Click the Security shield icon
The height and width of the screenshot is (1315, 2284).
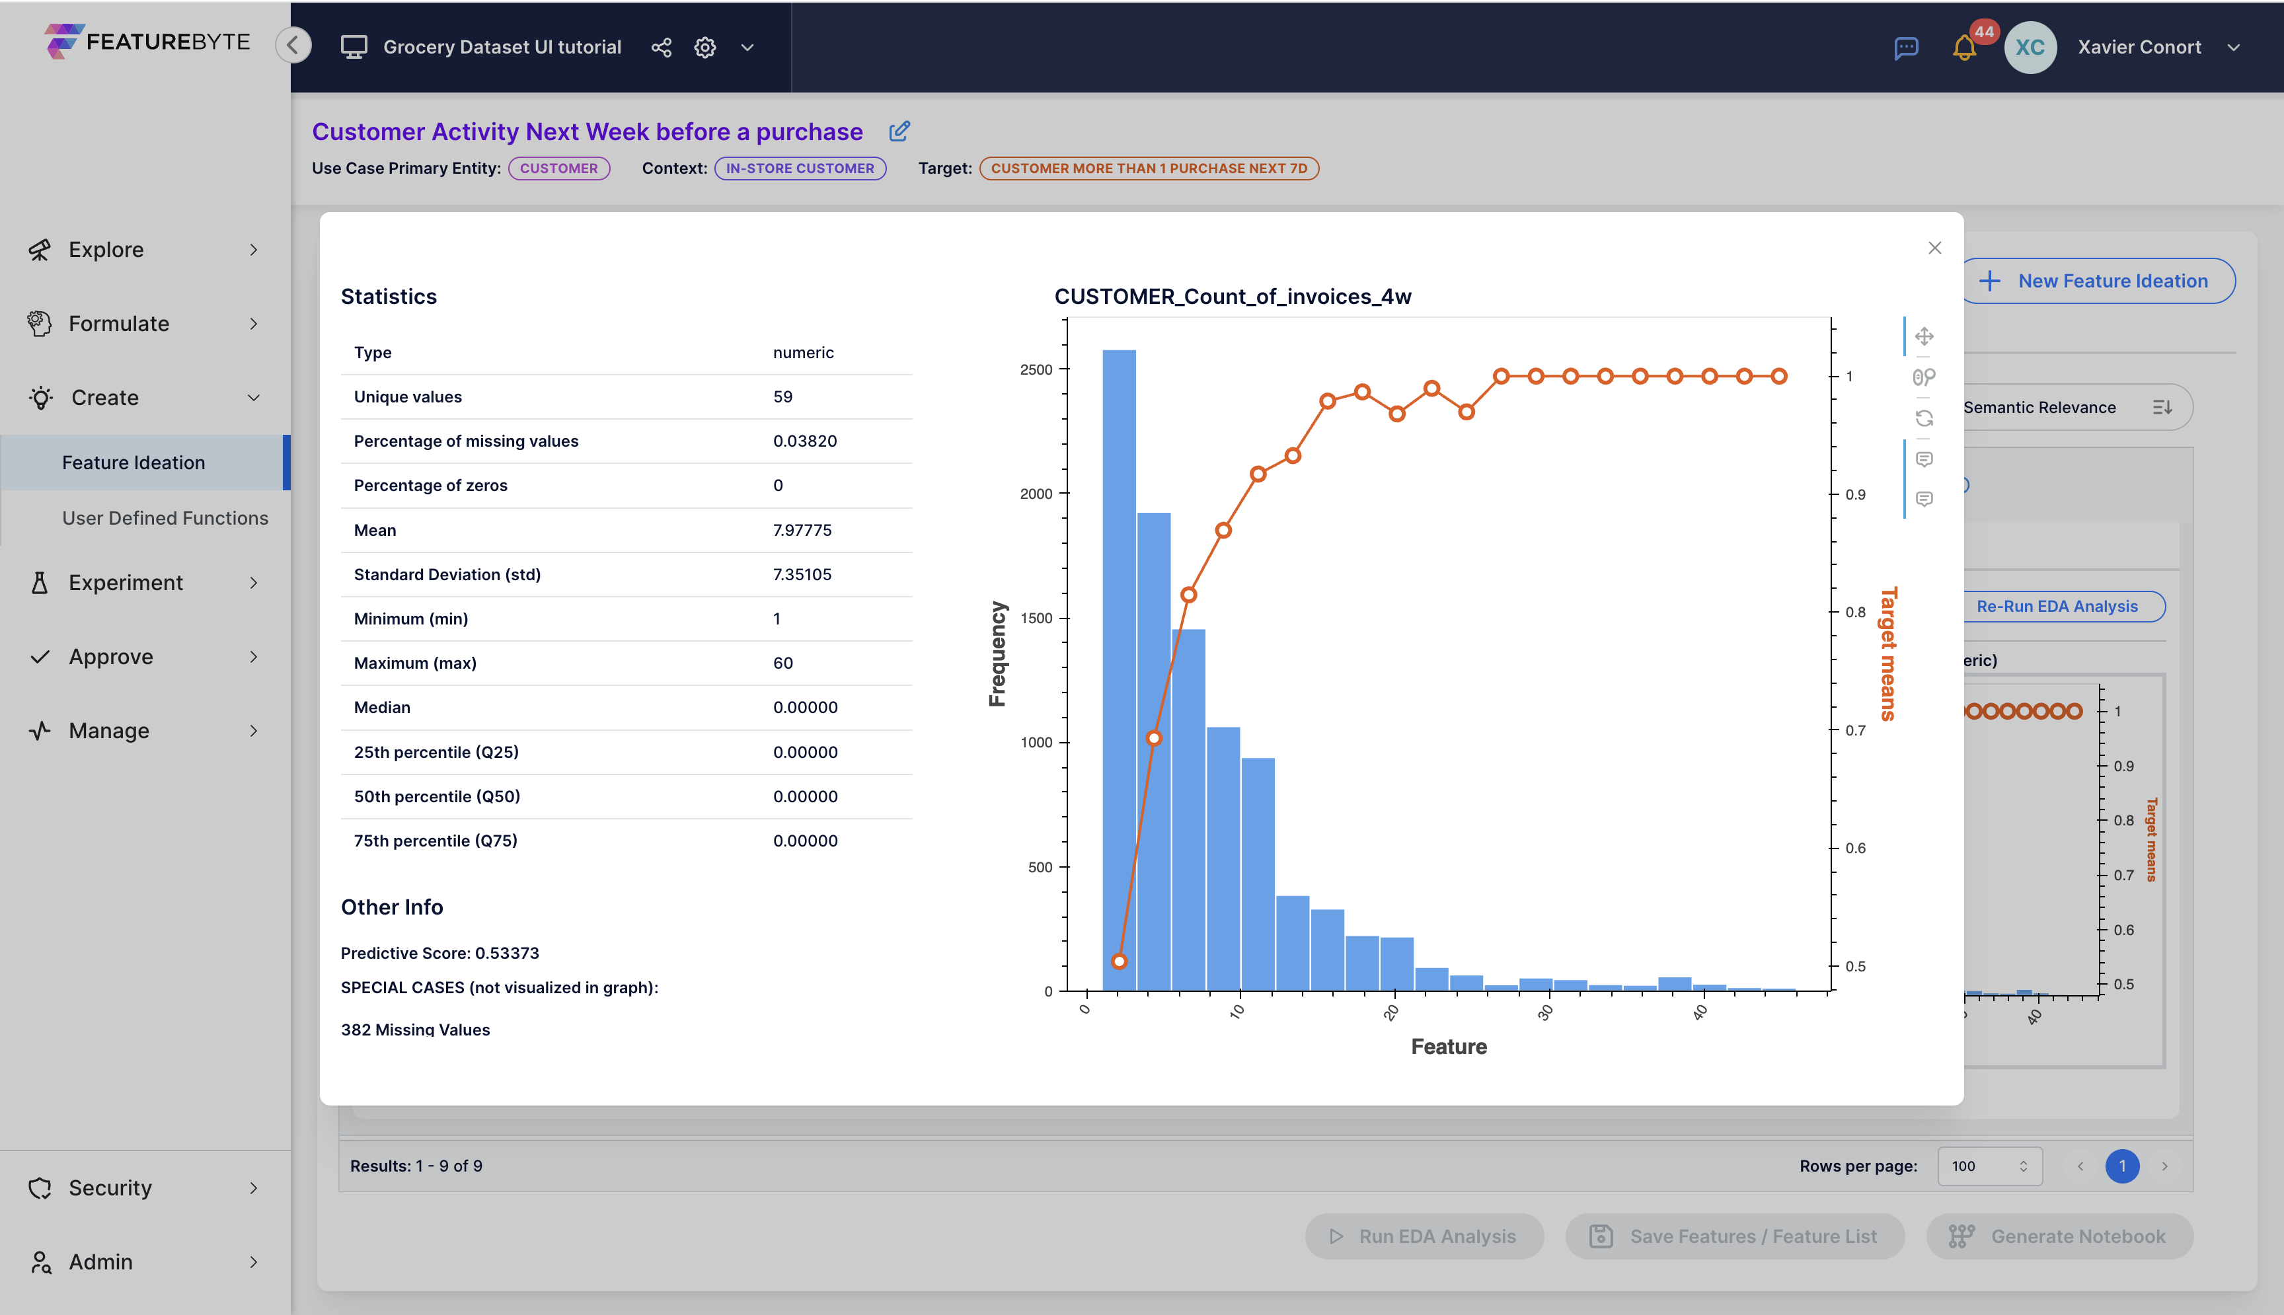pos(40,1189)
